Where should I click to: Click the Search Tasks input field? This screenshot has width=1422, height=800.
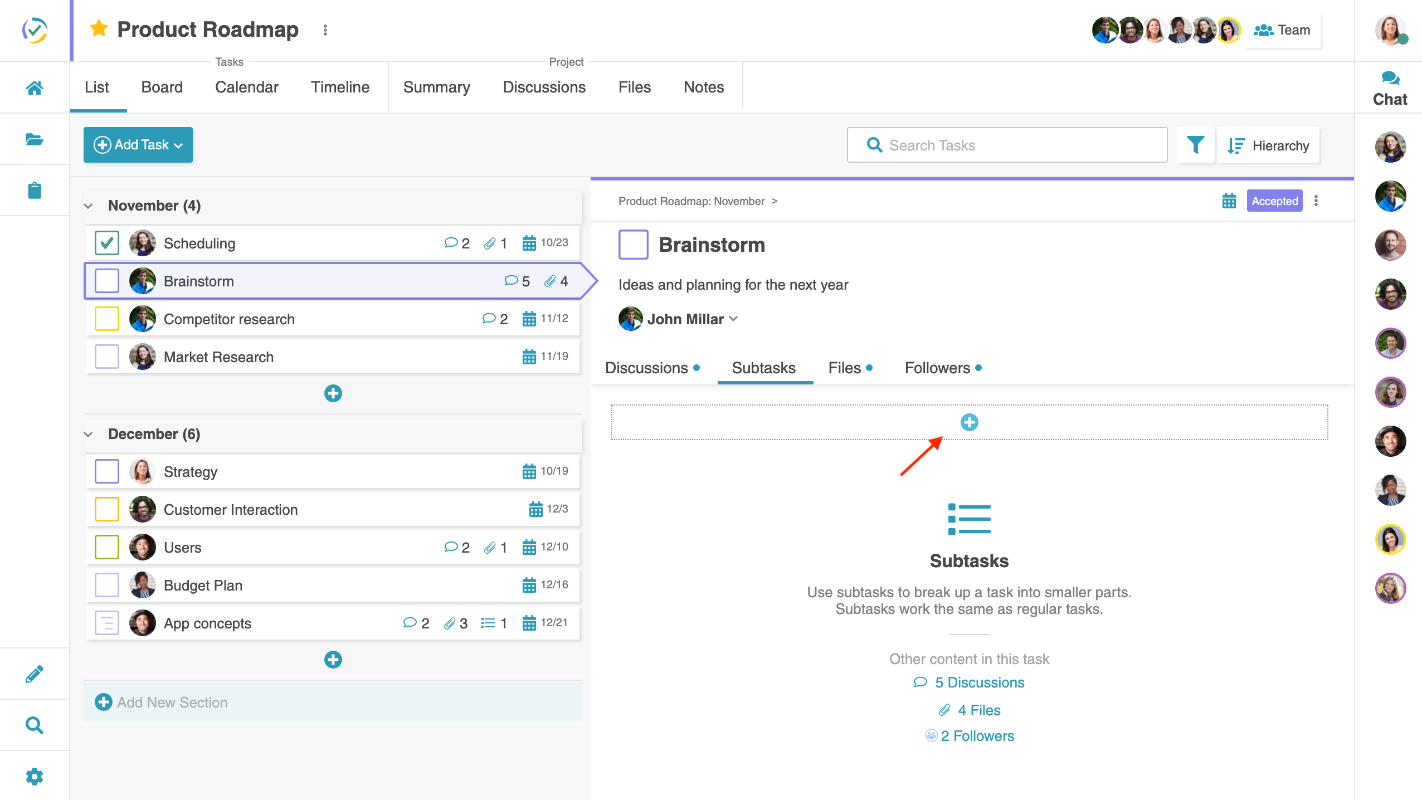point(1006,145)
